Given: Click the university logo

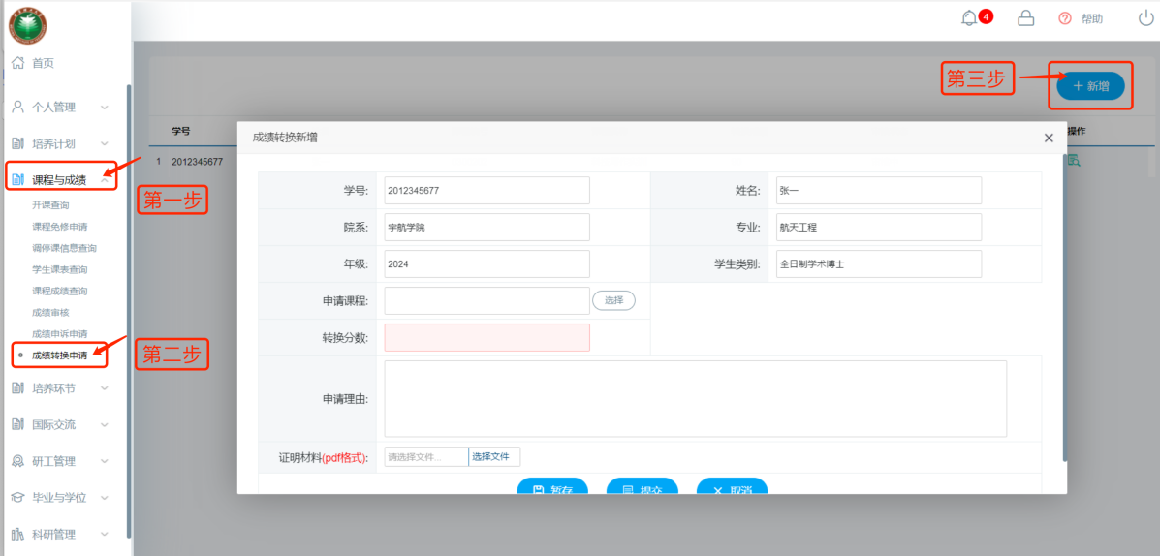Looking at the screenshot, I should click(x=27, y=25).
